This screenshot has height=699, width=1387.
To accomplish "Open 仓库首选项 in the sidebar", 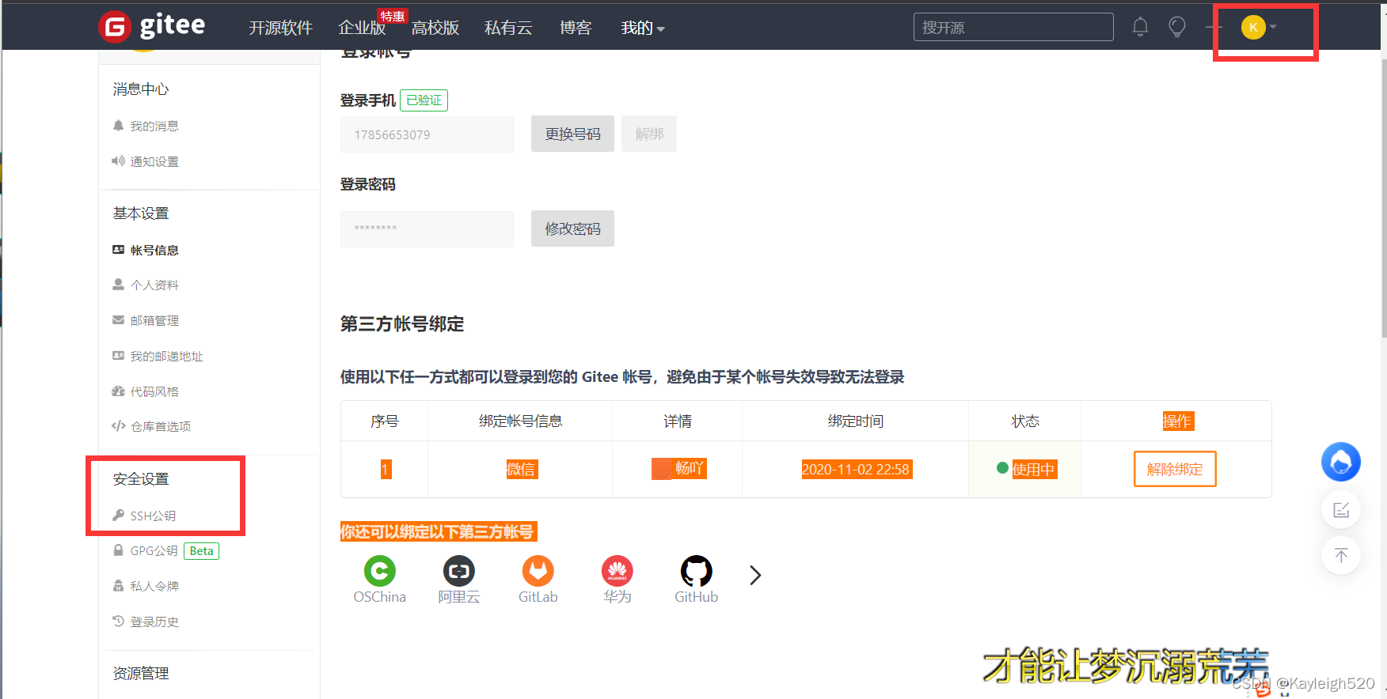I will 161,426.
